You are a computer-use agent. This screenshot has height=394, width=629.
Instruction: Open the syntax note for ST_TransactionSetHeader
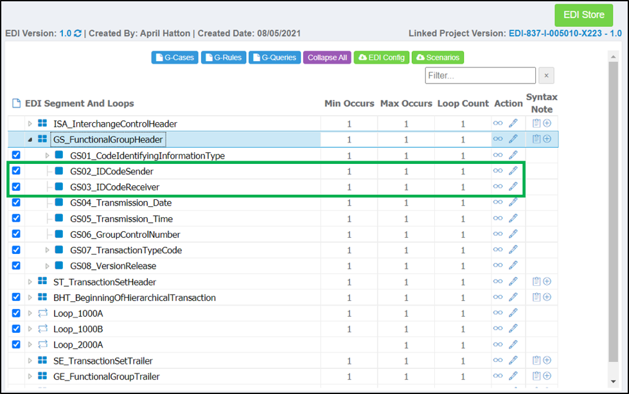537,281
